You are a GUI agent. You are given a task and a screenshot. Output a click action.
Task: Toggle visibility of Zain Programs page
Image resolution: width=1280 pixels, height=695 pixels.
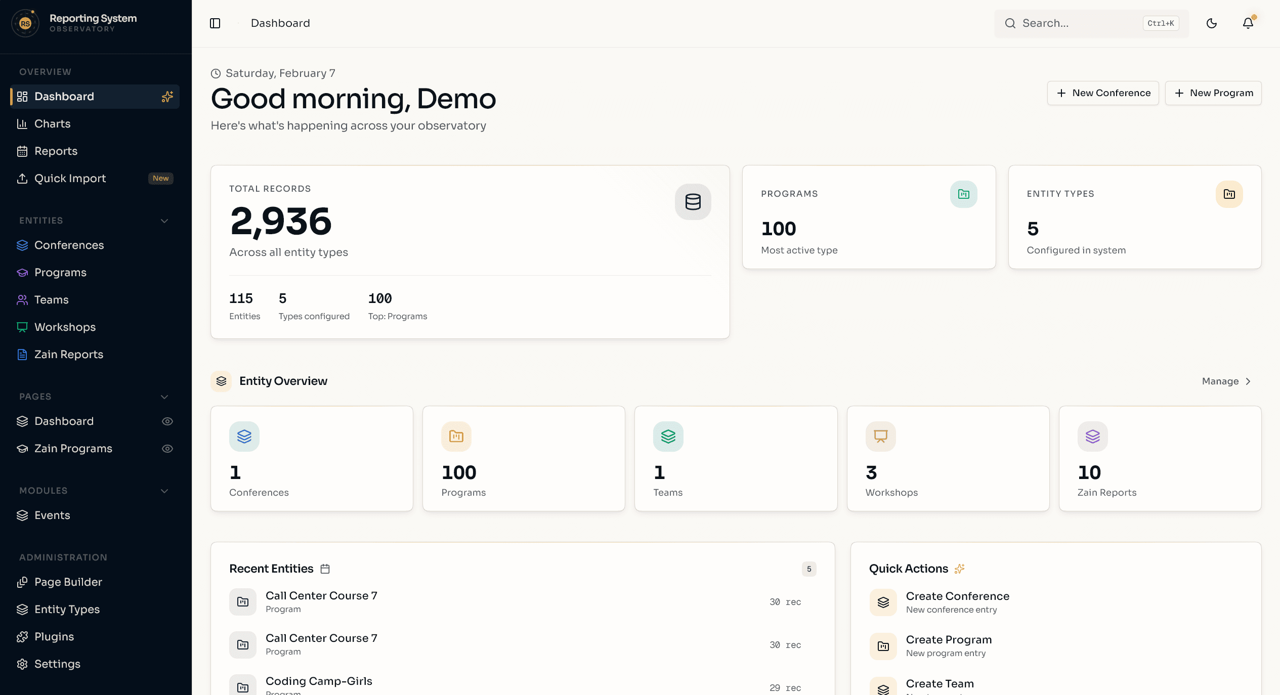point(167,448)
